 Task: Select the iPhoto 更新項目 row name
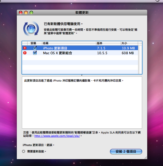[x=55, y=48]
